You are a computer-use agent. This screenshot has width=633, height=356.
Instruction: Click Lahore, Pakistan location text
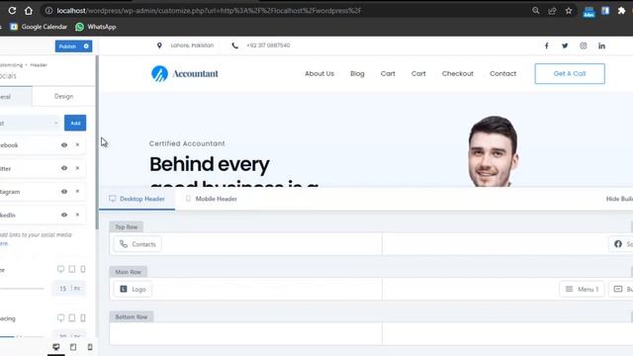(x=192, y=45)
